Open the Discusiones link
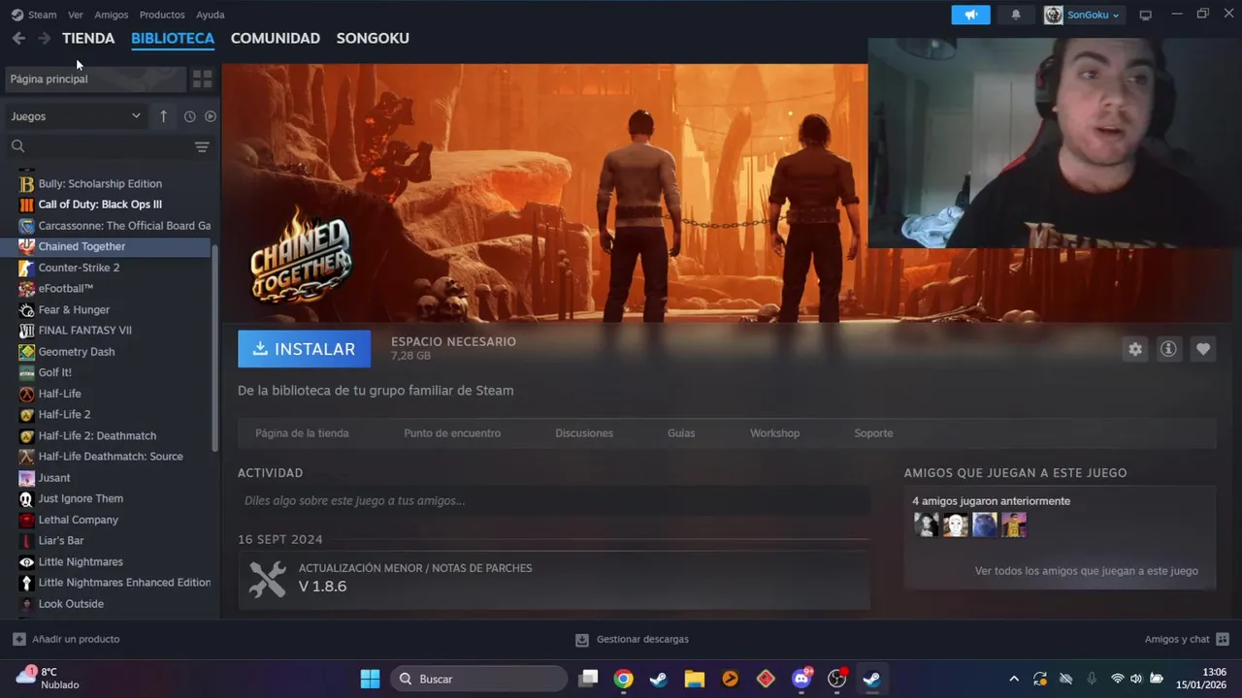The image size is (1242, 698). [x=584, y=433]
